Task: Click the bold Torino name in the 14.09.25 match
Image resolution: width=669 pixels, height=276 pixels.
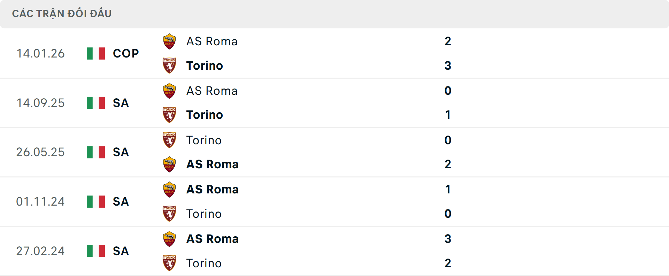Action: pyautogui.click(x=205, y=115)
